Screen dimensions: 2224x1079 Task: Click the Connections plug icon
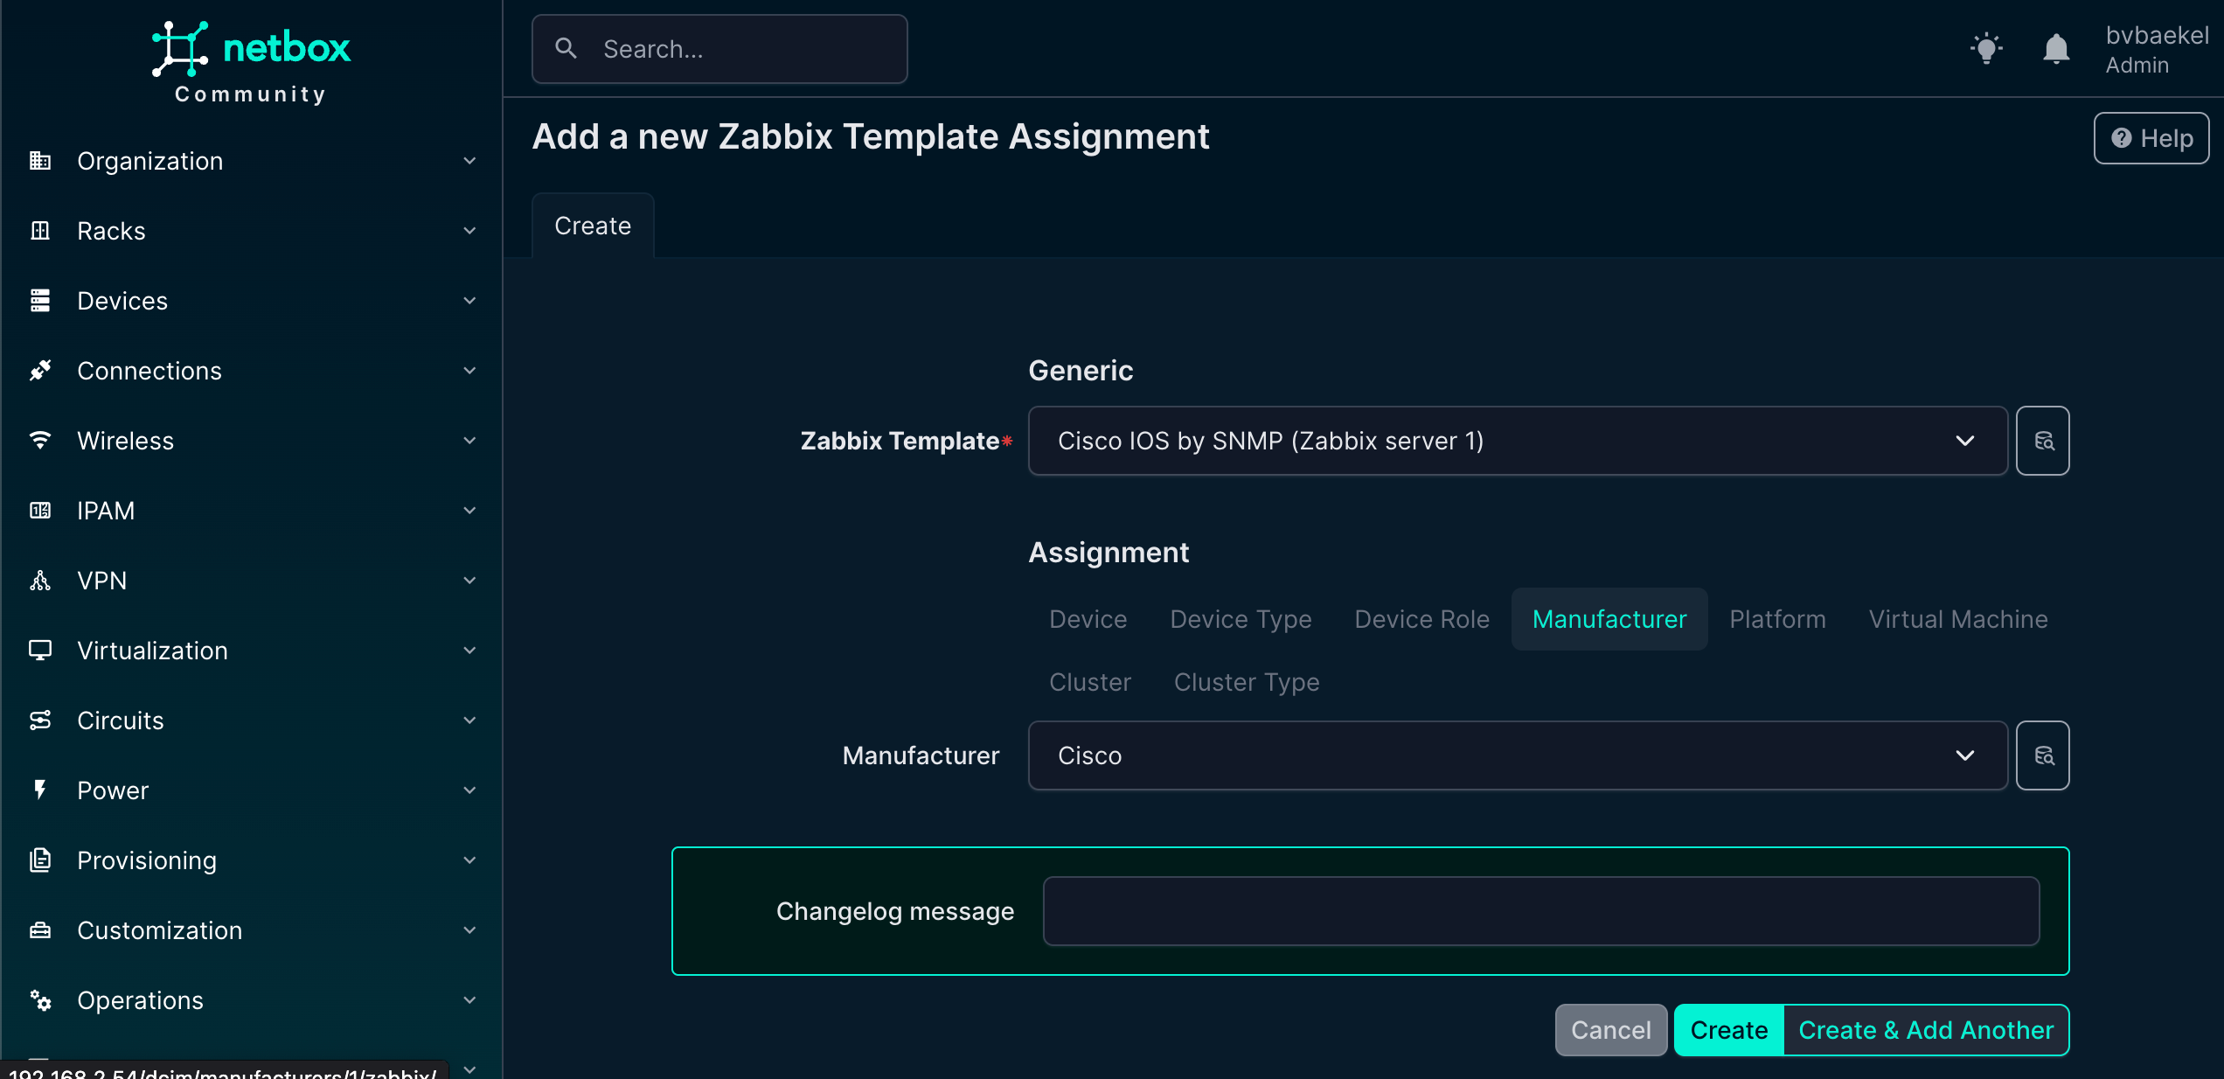click(40, 371)
